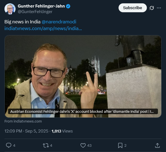Open the article preview image card
The image size is (166, 152).
[x=83, y=76]
